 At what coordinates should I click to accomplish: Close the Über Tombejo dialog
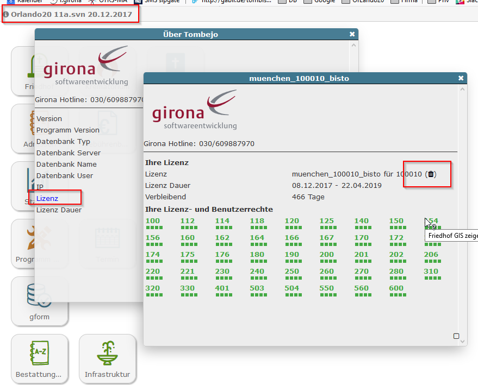(352, 34)
